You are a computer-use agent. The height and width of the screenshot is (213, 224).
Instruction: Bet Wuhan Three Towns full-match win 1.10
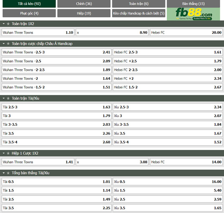click(38, 32)
